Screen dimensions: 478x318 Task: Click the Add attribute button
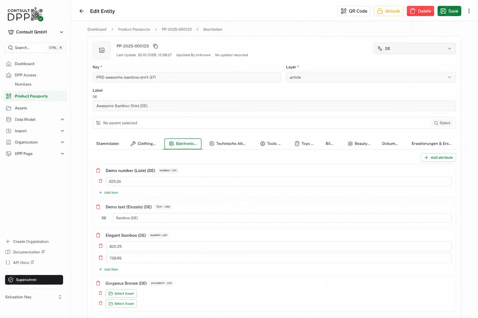pos(438,158)
